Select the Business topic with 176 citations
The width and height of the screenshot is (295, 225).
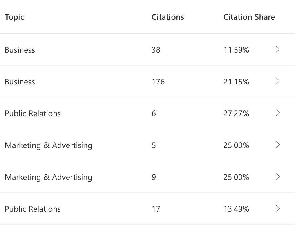tap(20, 82)
